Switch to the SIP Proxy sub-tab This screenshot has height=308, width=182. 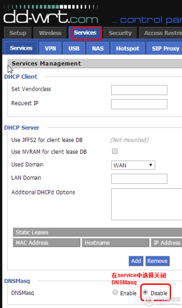click(x=165, y=48)
